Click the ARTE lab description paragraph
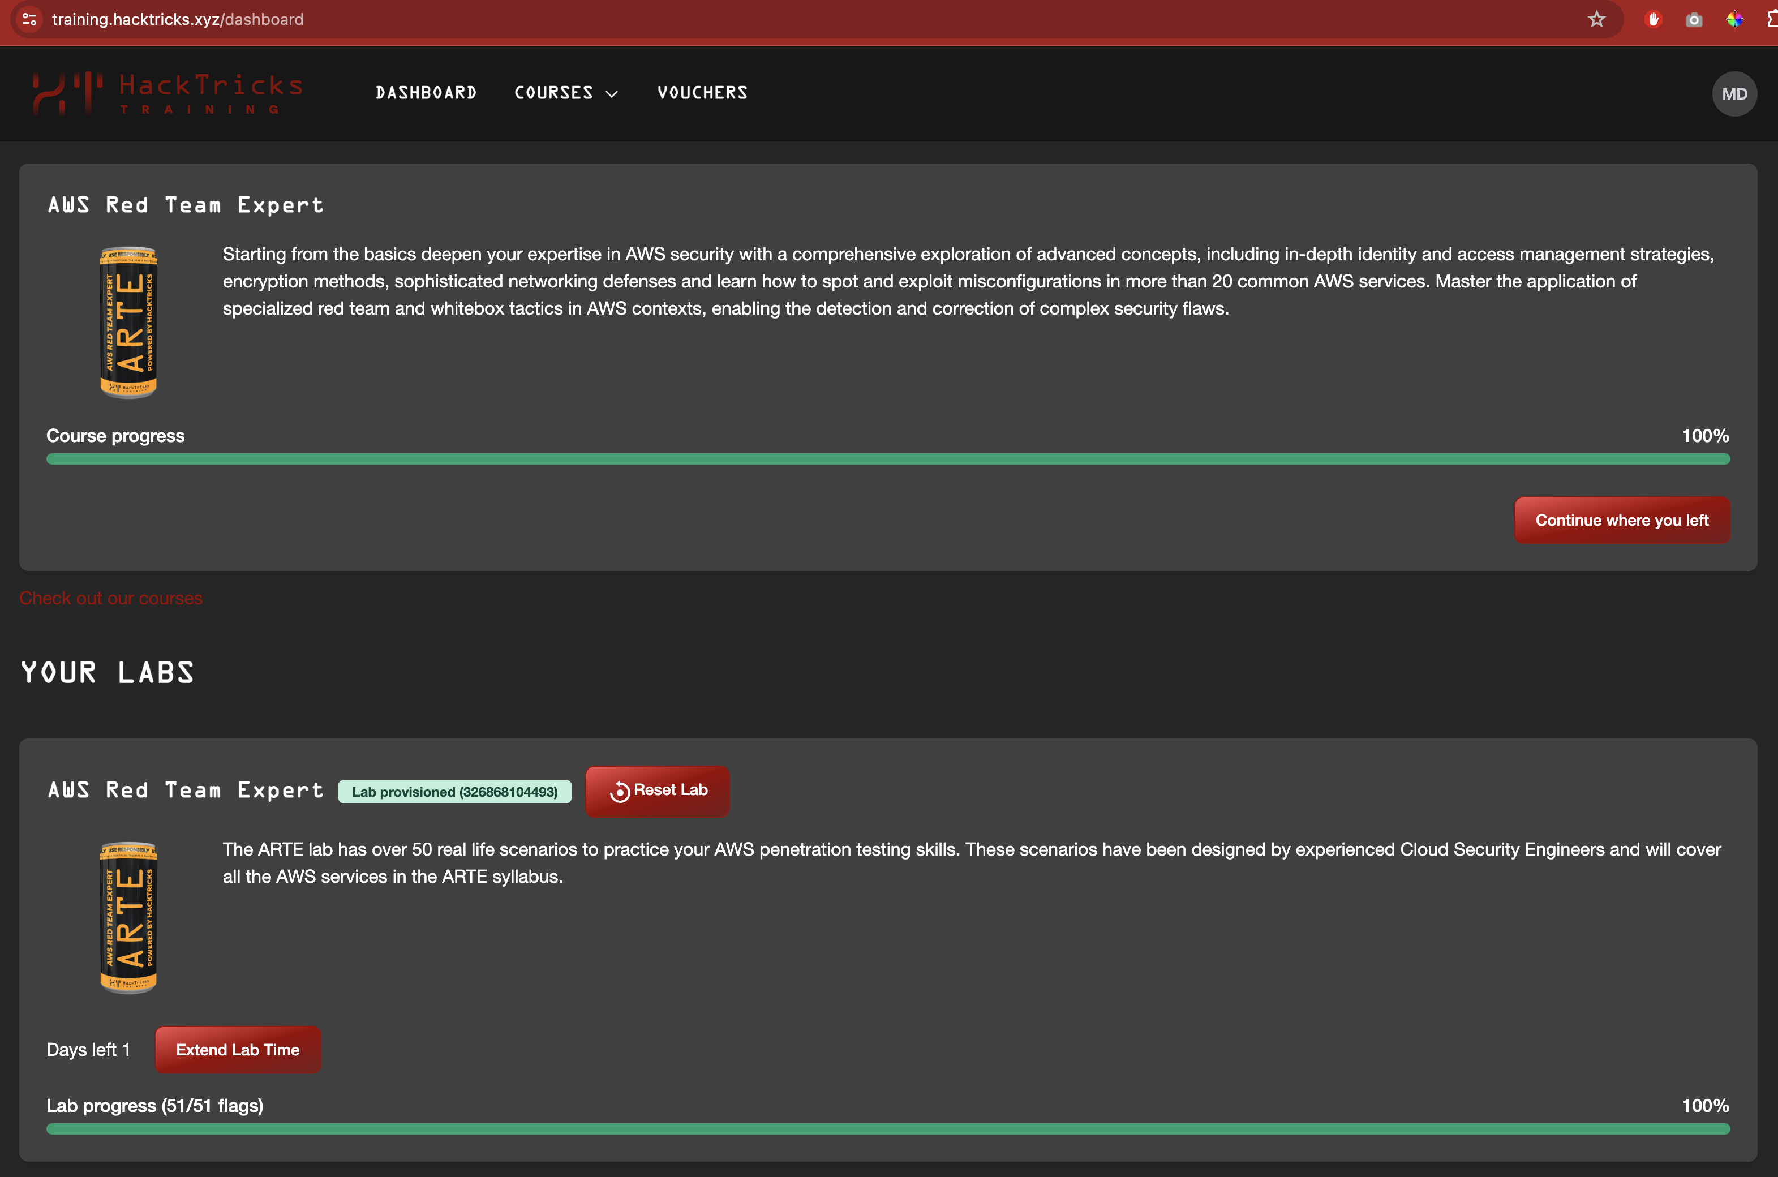 (x=972, y=864)
